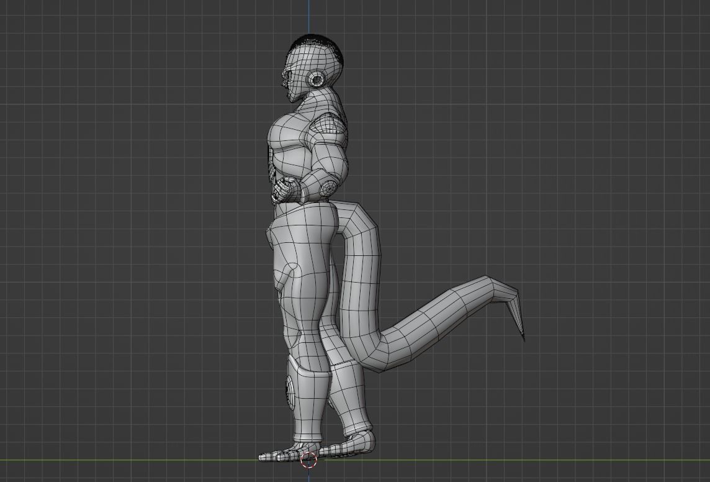
Task: Click the 3D cursor at the character's feet
Action: pyautogui.click(x=309, y=460)
